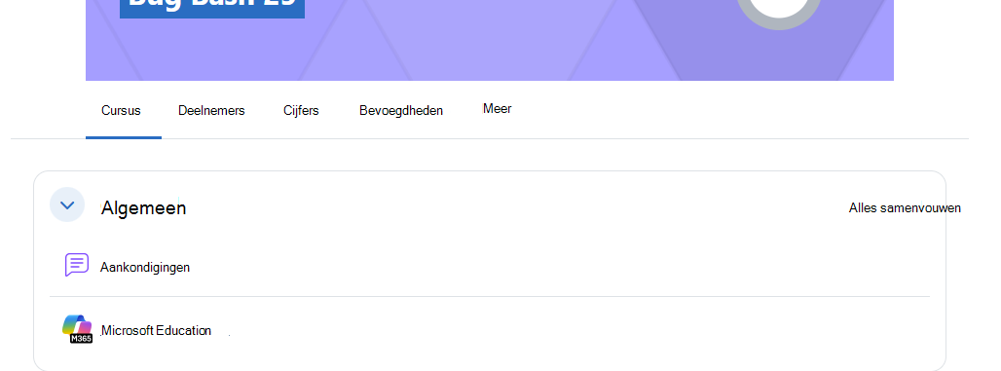Open the Microsoft Education activity link
The image size is (1001, 371).
[157, 331]
